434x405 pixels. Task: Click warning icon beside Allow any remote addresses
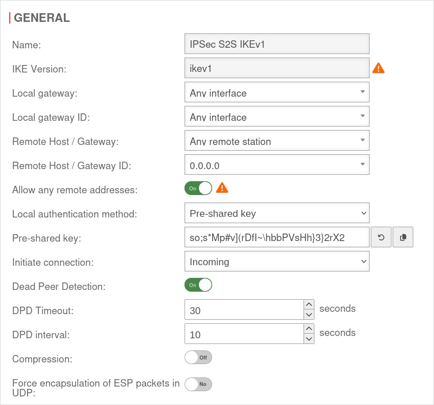click(222, 188)
